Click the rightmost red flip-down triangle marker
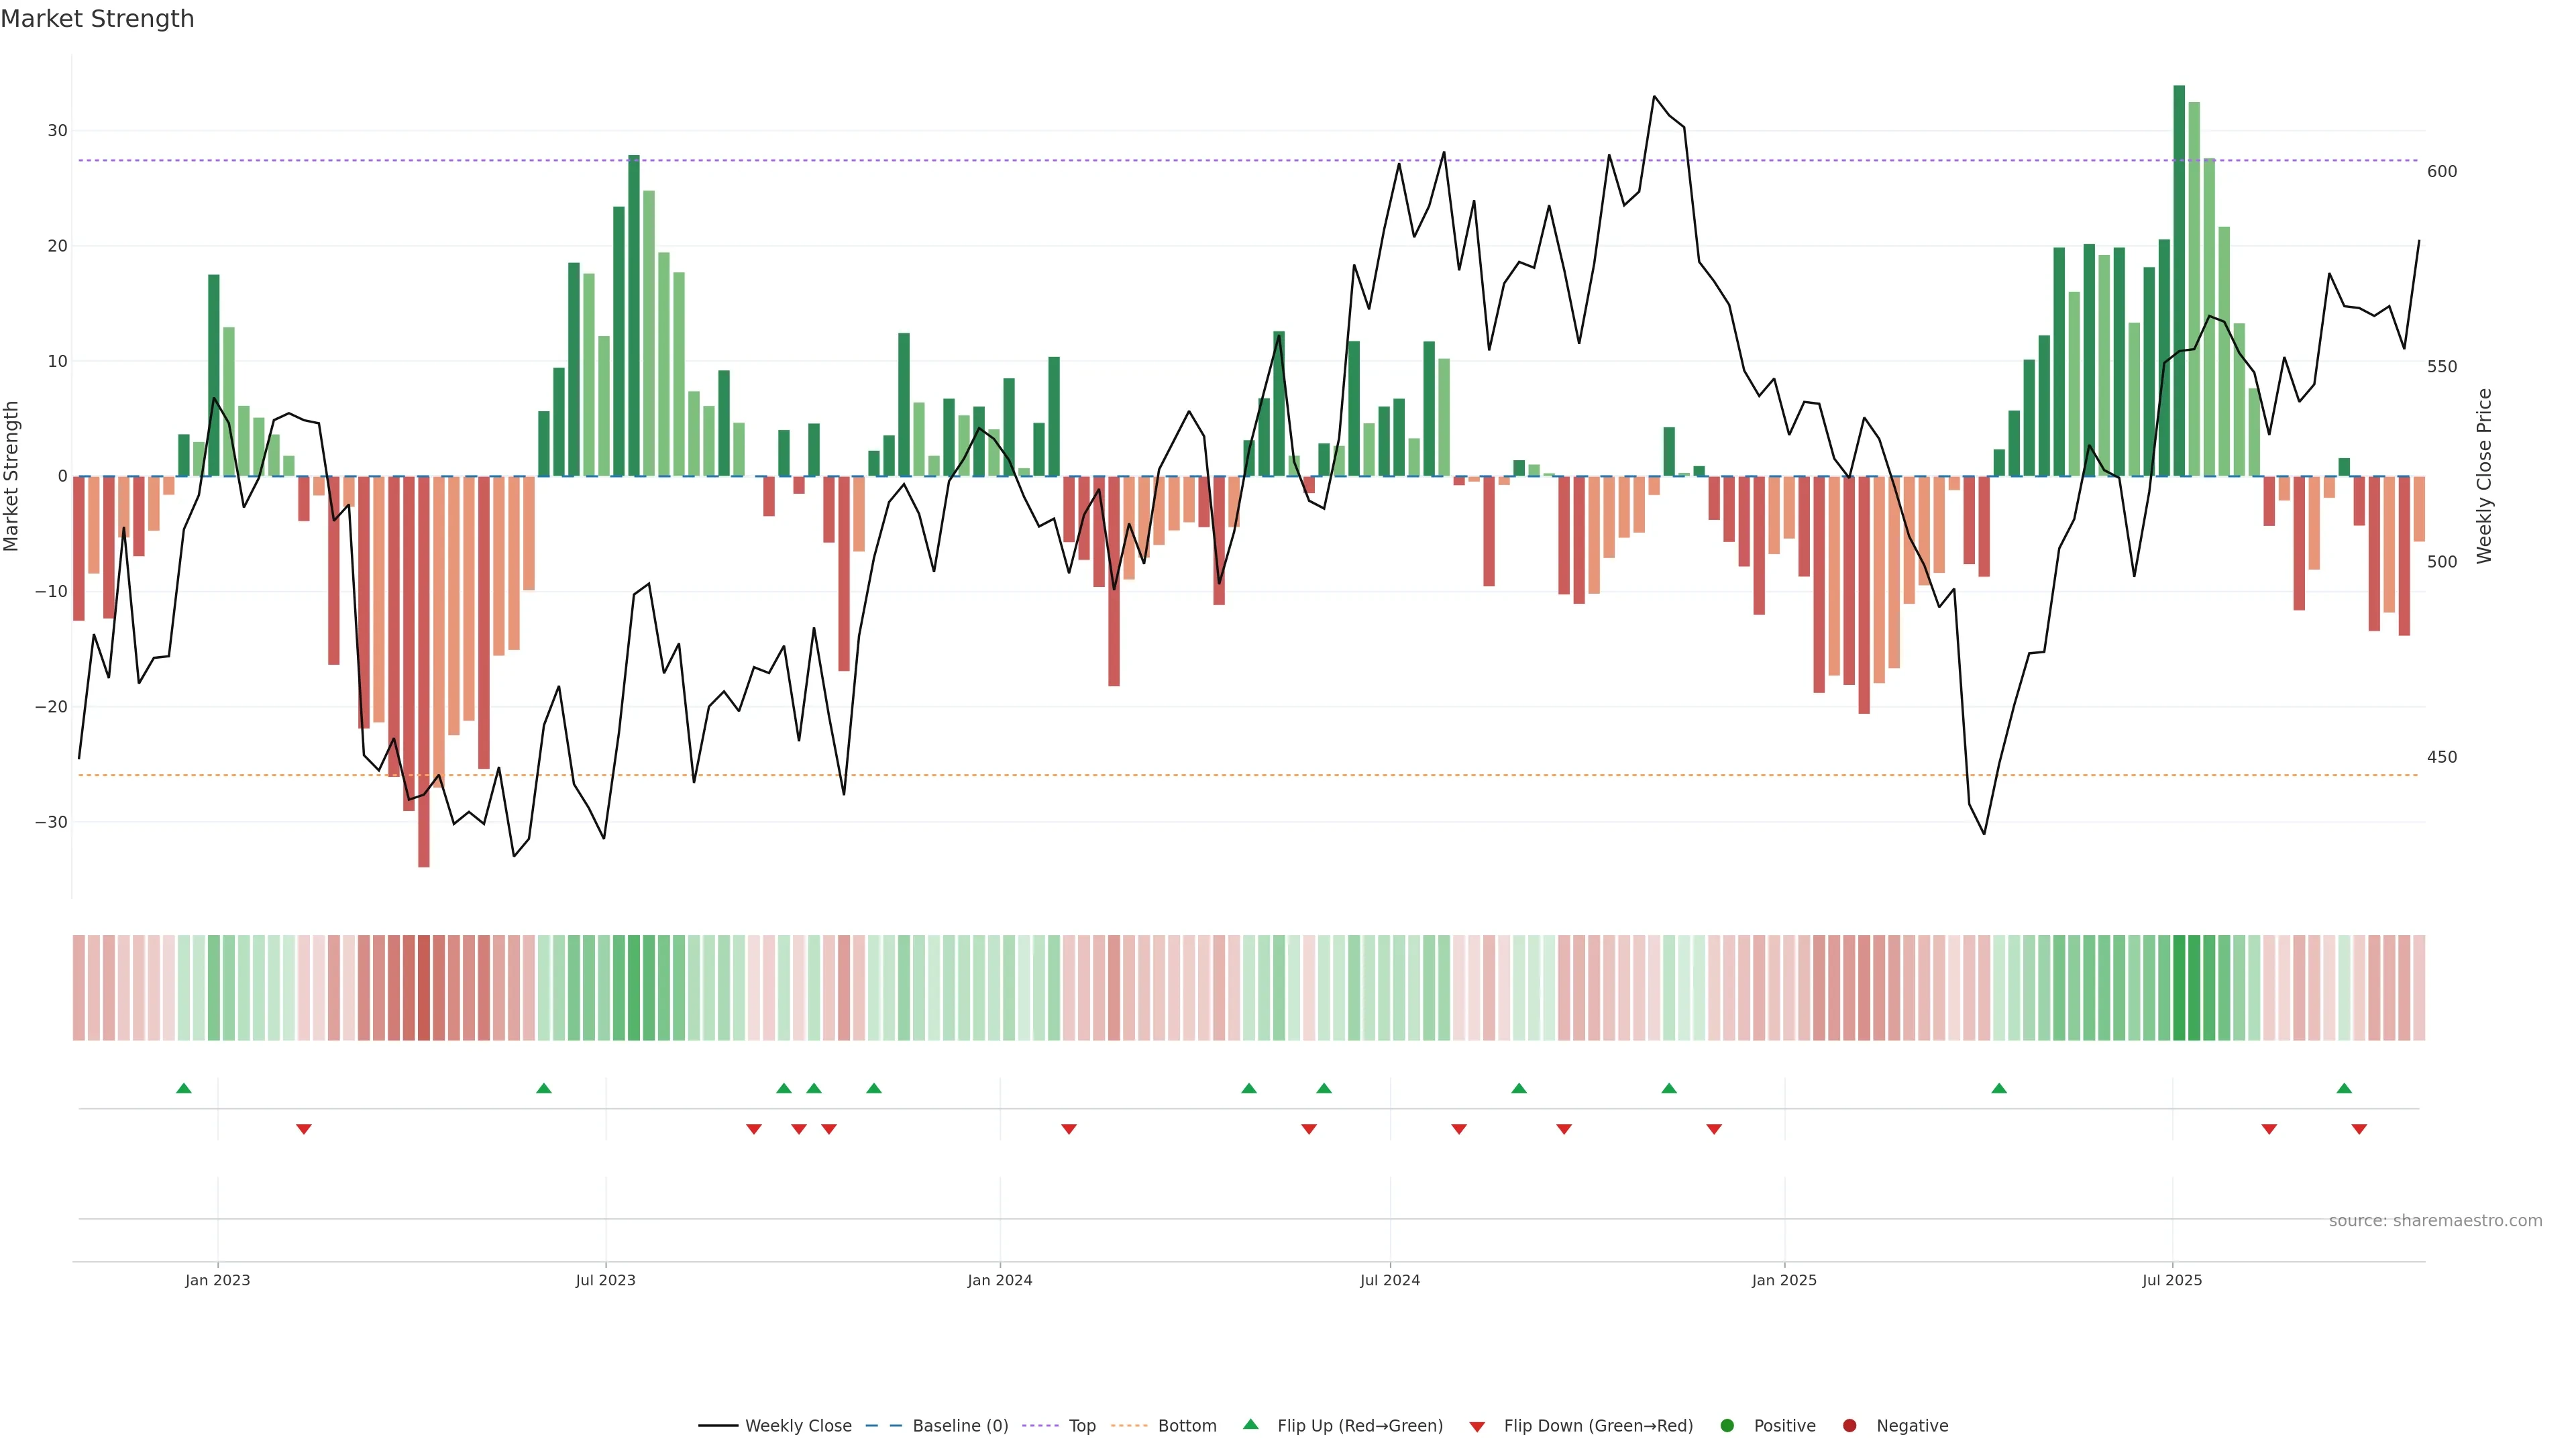 point(2359,1129)
